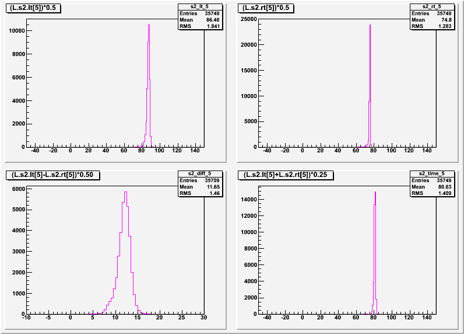Viewport: 464px width, 334px height.
Task: Click Mean 80.63 in s2_time_5 stats
Action: (432, 187)
